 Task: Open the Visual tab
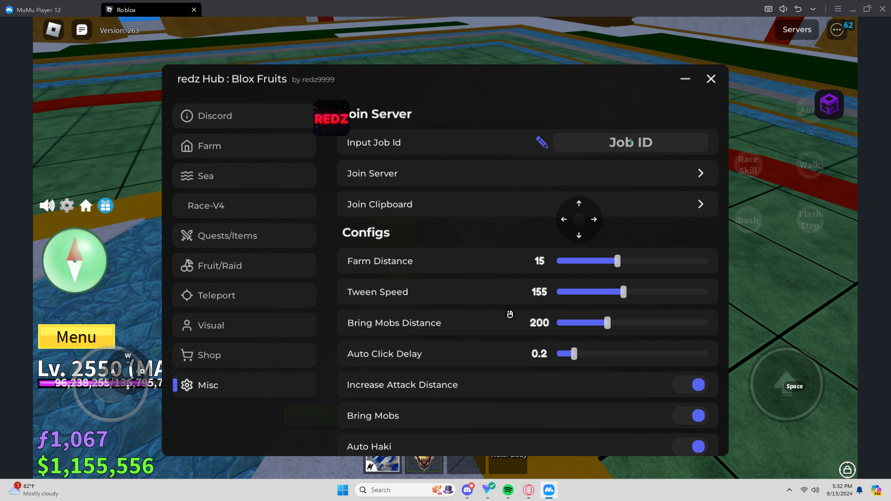tap(244, 325)
